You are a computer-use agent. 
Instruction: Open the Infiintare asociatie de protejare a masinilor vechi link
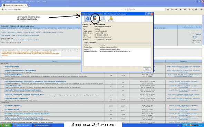(x=24, y=94)
